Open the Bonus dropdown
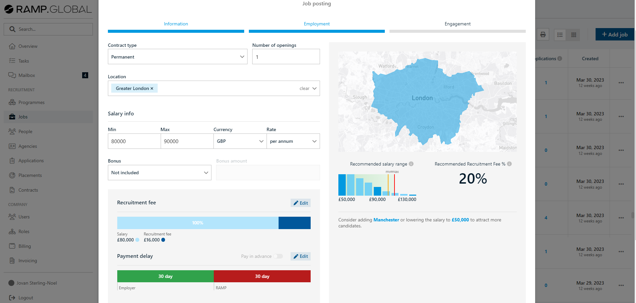This screenshot has width=636, height=303. (159, 173)
